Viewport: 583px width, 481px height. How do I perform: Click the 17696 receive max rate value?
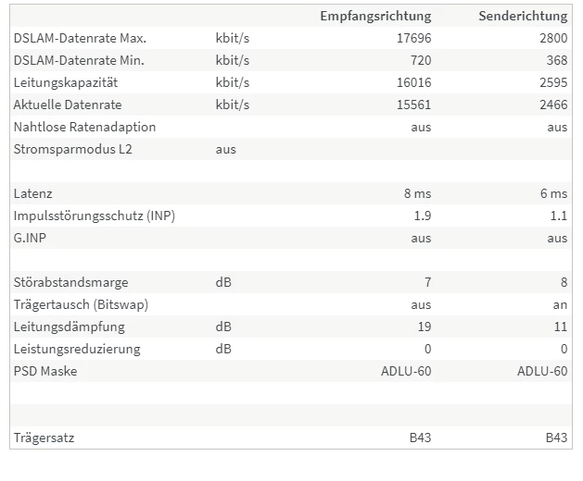click(413, 38)
